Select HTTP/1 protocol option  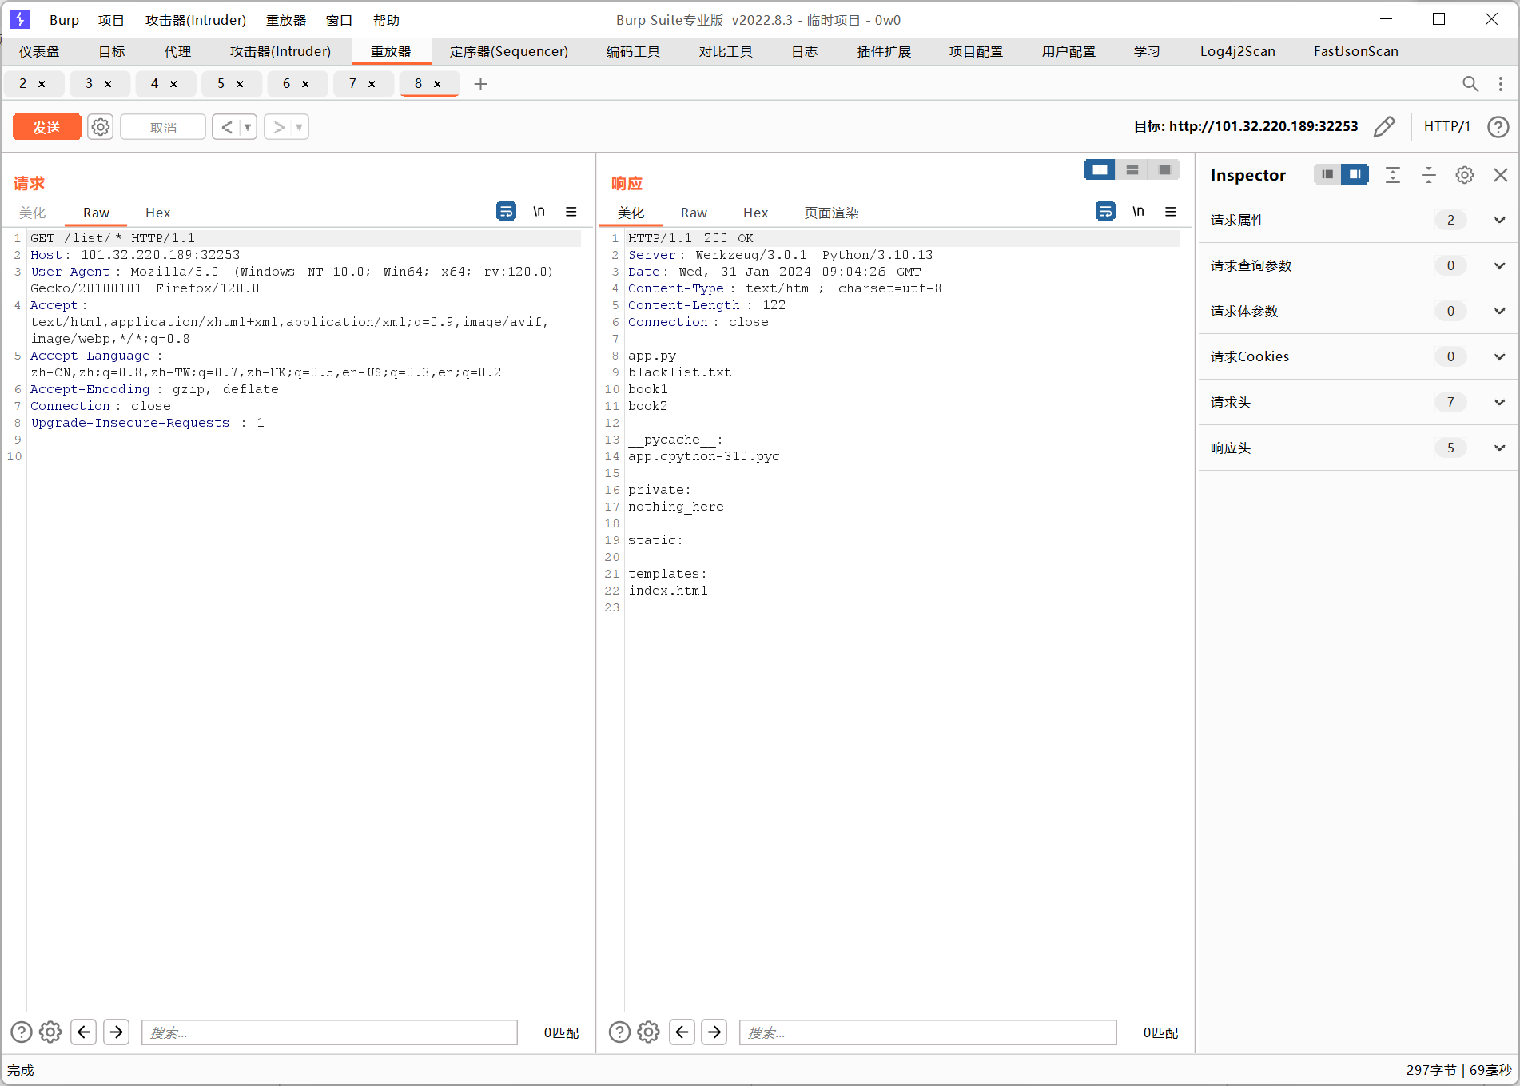(1446, 126)
